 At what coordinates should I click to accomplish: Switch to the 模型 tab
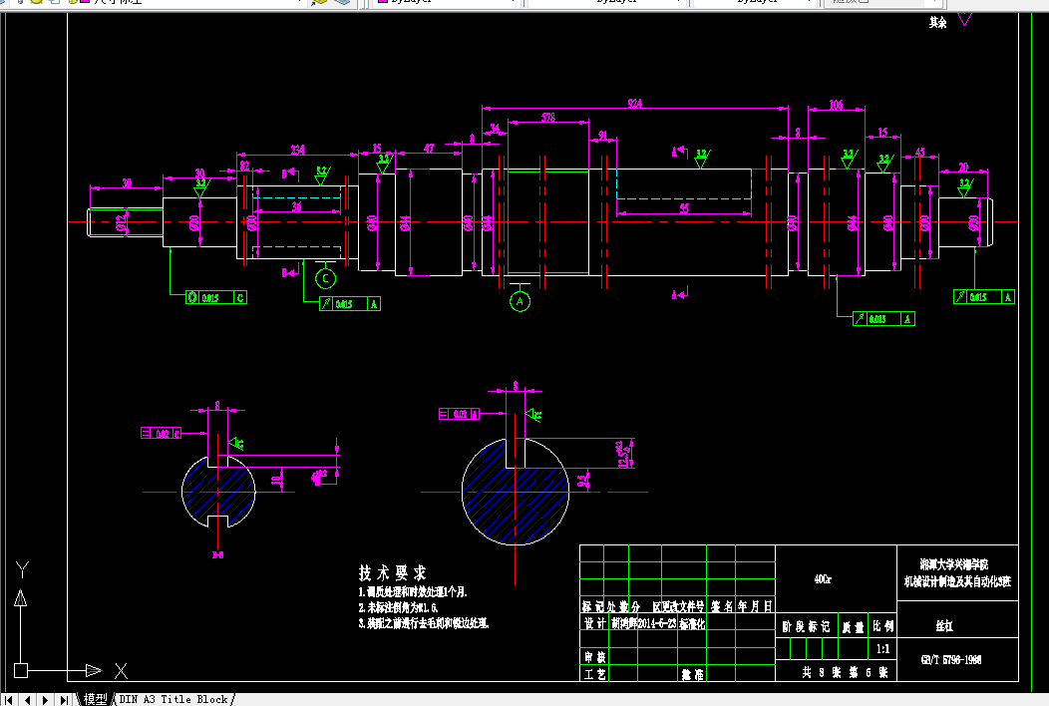[x=95, y=699]
